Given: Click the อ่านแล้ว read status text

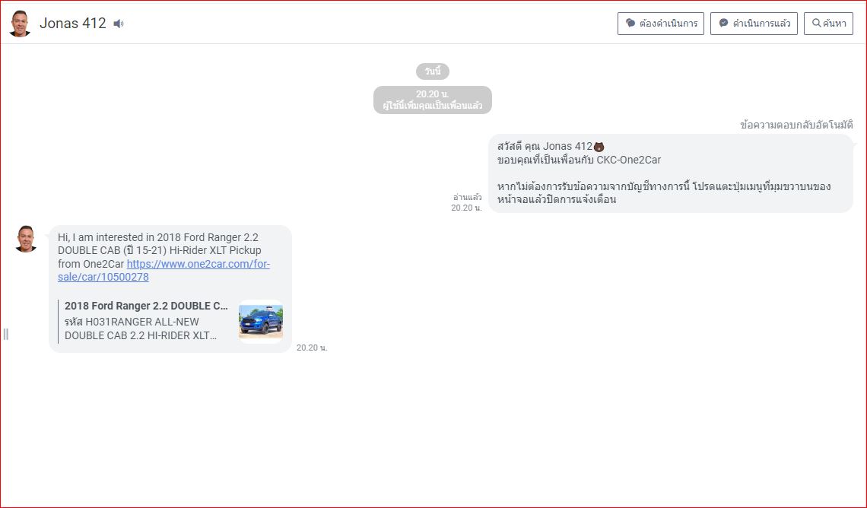Looking at the screenshot, I should [x=467, y=197].
